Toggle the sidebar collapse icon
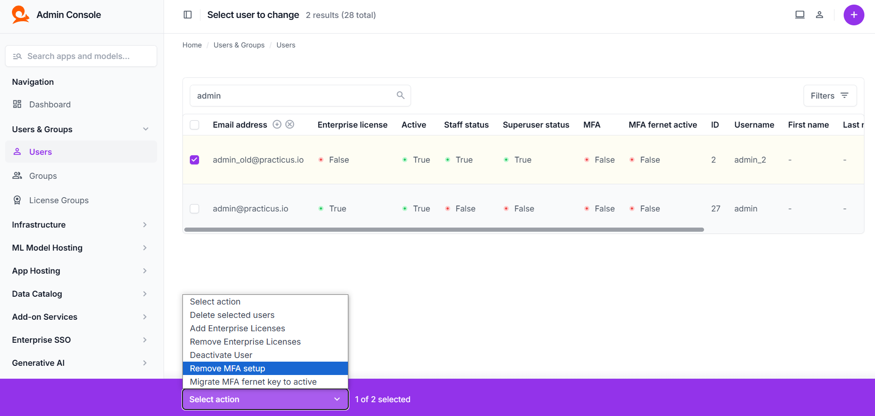This screenshot has height=416, width=875. 188,15
